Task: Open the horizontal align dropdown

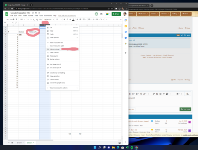Action: pyautogui.click(x=90, y=19)
